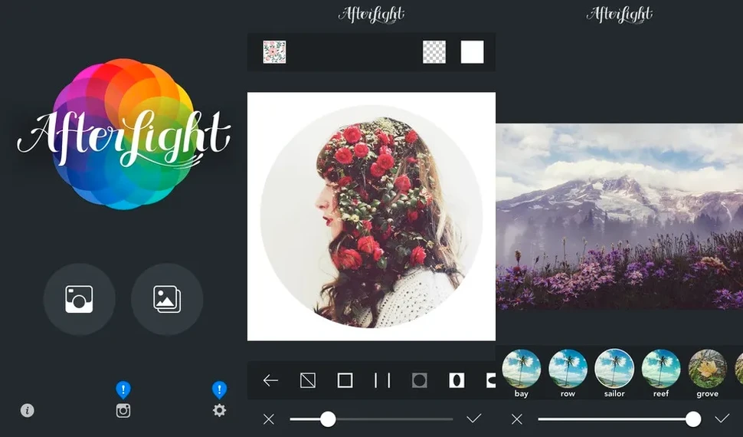Select the grove filter thumbnail
743x437 pixels.
pos(708,369)
